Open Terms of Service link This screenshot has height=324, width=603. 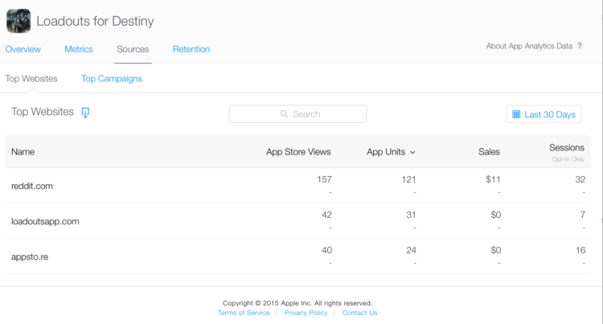click(x=244, y=313)
